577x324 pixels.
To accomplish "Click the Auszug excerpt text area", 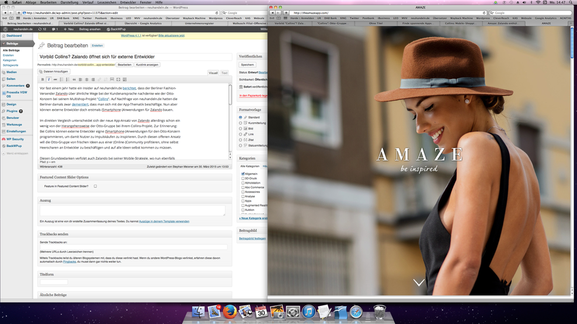I will 133,210.
